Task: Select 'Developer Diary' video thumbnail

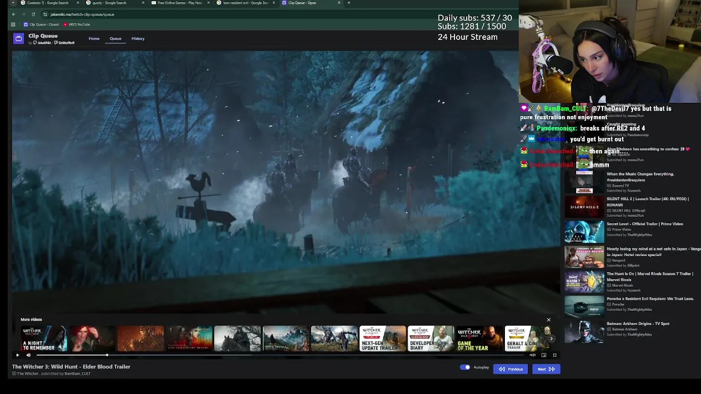Action: 430,338
